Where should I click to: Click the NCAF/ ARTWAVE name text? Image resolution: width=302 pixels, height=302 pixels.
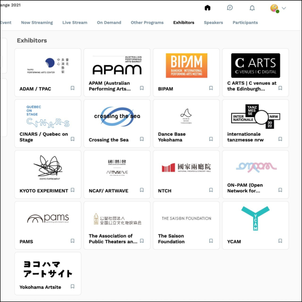click(108, 191)
